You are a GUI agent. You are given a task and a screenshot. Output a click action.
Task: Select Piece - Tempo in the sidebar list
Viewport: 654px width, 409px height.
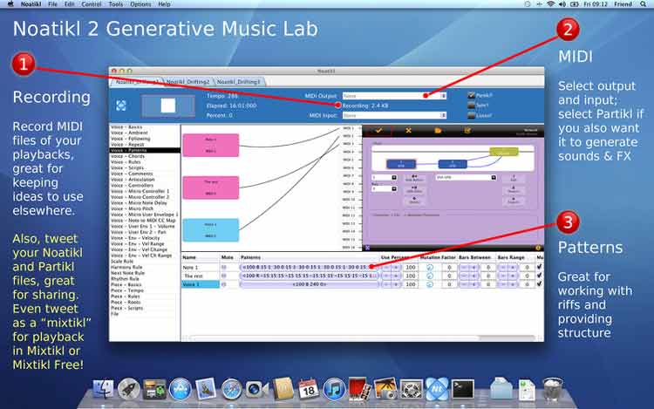(x=127, y=290)
